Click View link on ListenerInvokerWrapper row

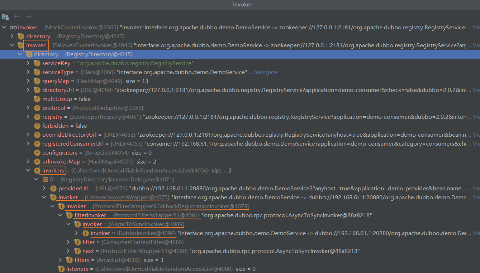(476, 198)
